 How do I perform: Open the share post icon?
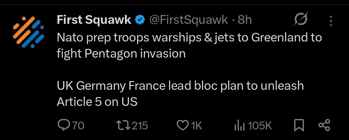coord(324,125)
